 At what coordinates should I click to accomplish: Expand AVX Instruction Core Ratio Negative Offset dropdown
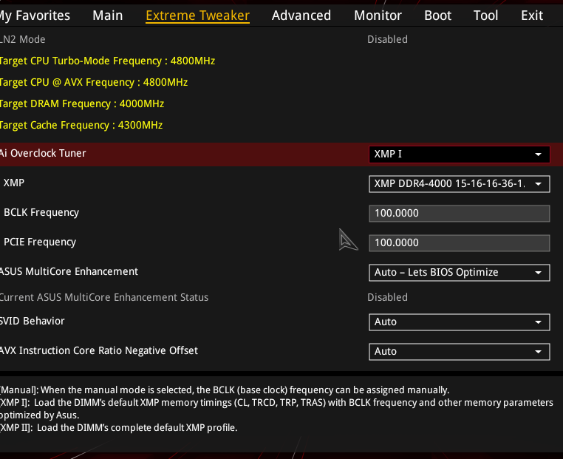(x=460, y=352)
